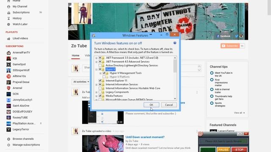Click OK in Windows Features dialog
Viewport: 271px width, 152px height.
pyautogui.click(x=151, y=105)
